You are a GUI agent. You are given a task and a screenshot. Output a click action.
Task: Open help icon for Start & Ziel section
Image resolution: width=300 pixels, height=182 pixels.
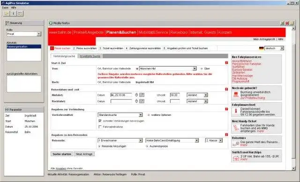226,63
